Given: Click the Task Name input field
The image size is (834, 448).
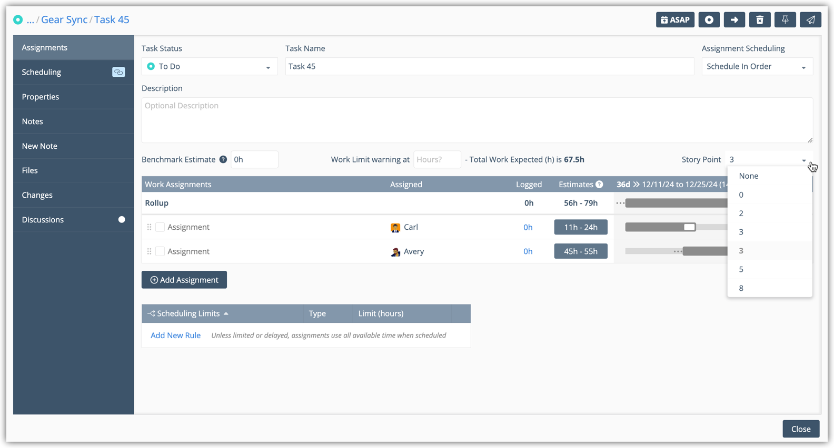Looking at the screenshot, I should pyautogui.click(x=489, y=67).
